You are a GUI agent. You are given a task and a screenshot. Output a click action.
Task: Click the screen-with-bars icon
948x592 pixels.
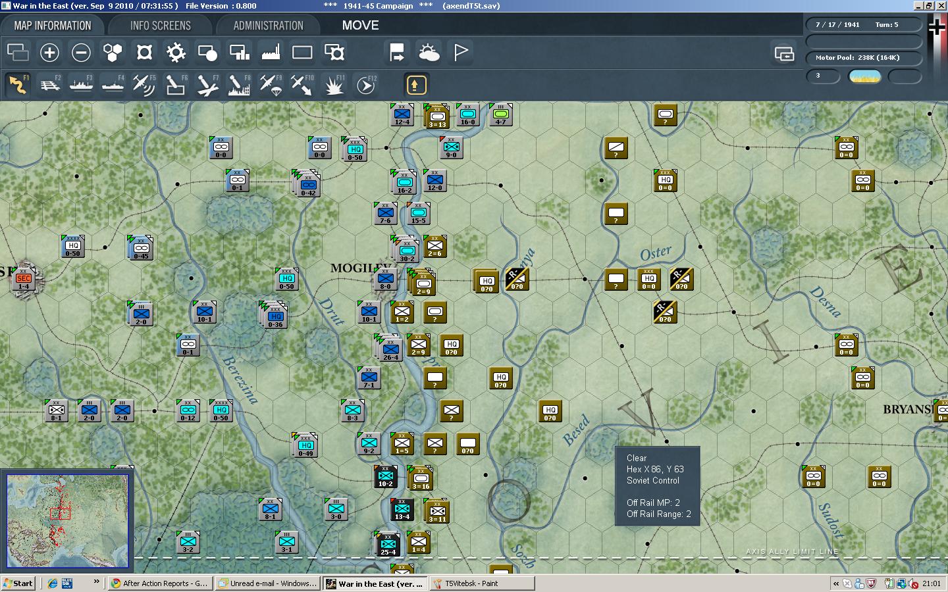(239, 52)
